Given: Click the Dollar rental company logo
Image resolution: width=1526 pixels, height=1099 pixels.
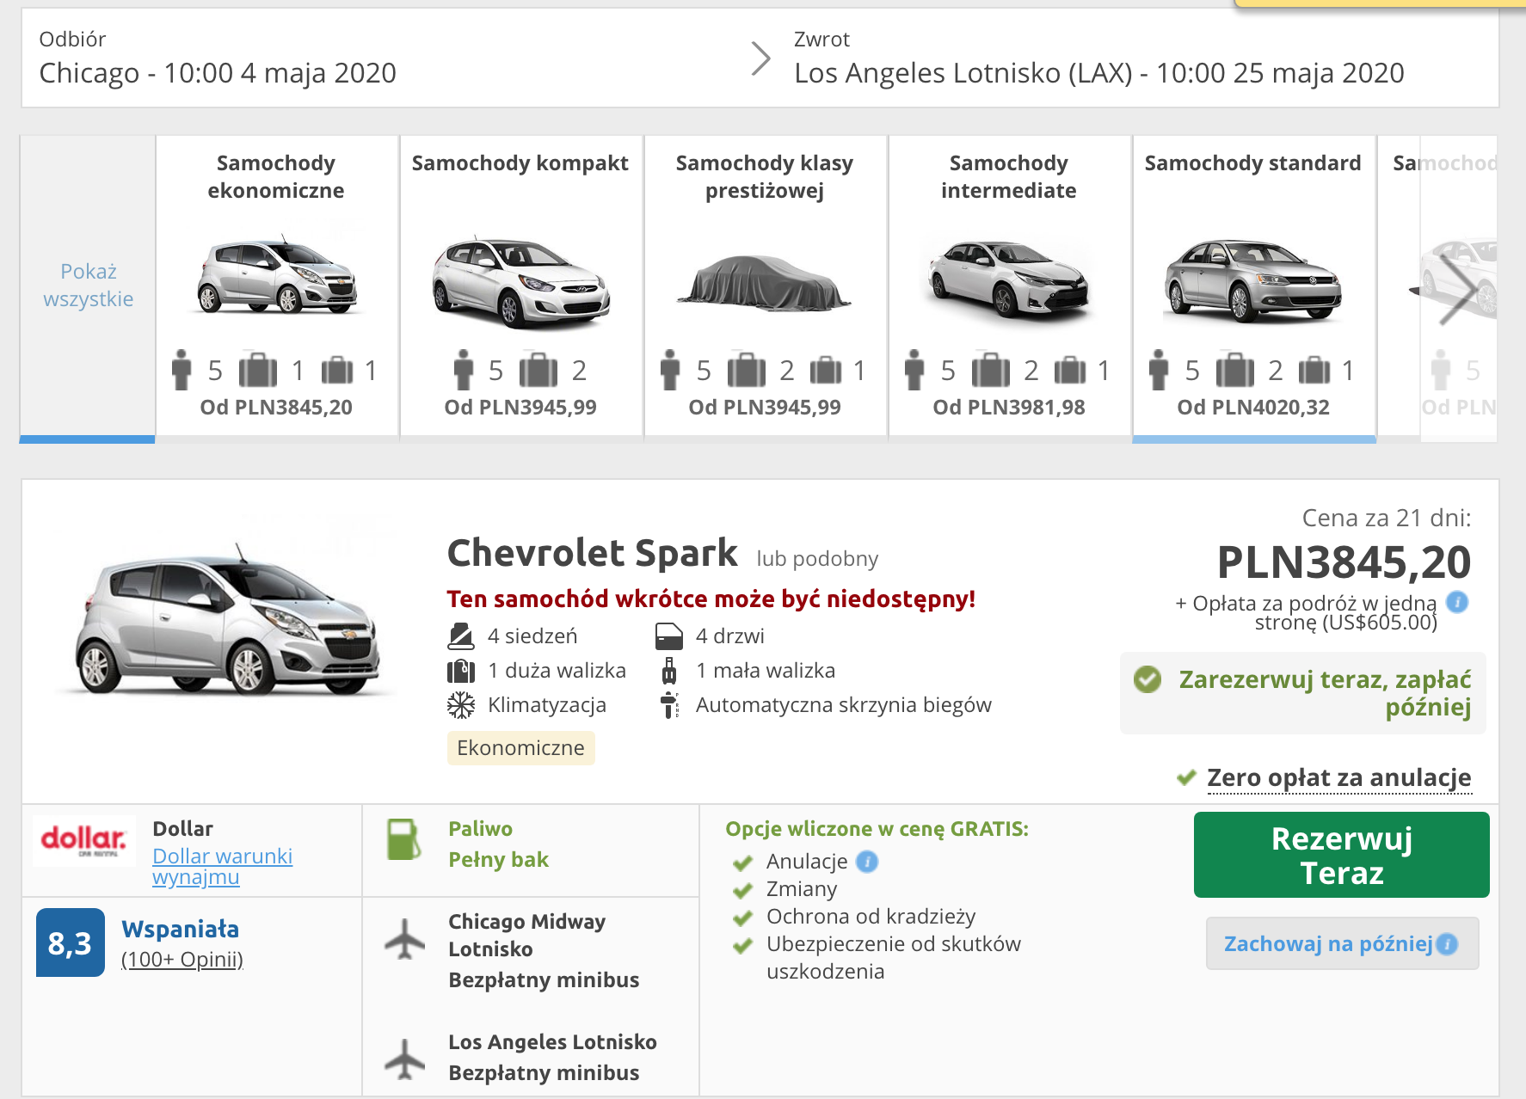Looking at the screenshot, I should tap(83, 840).
